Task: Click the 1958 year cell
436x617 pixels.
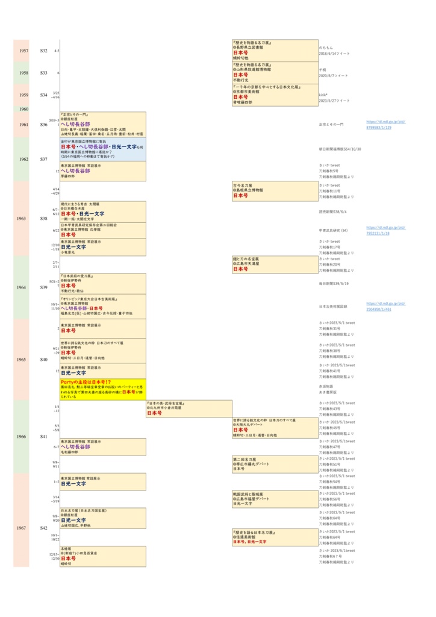Action: point(21,73)
